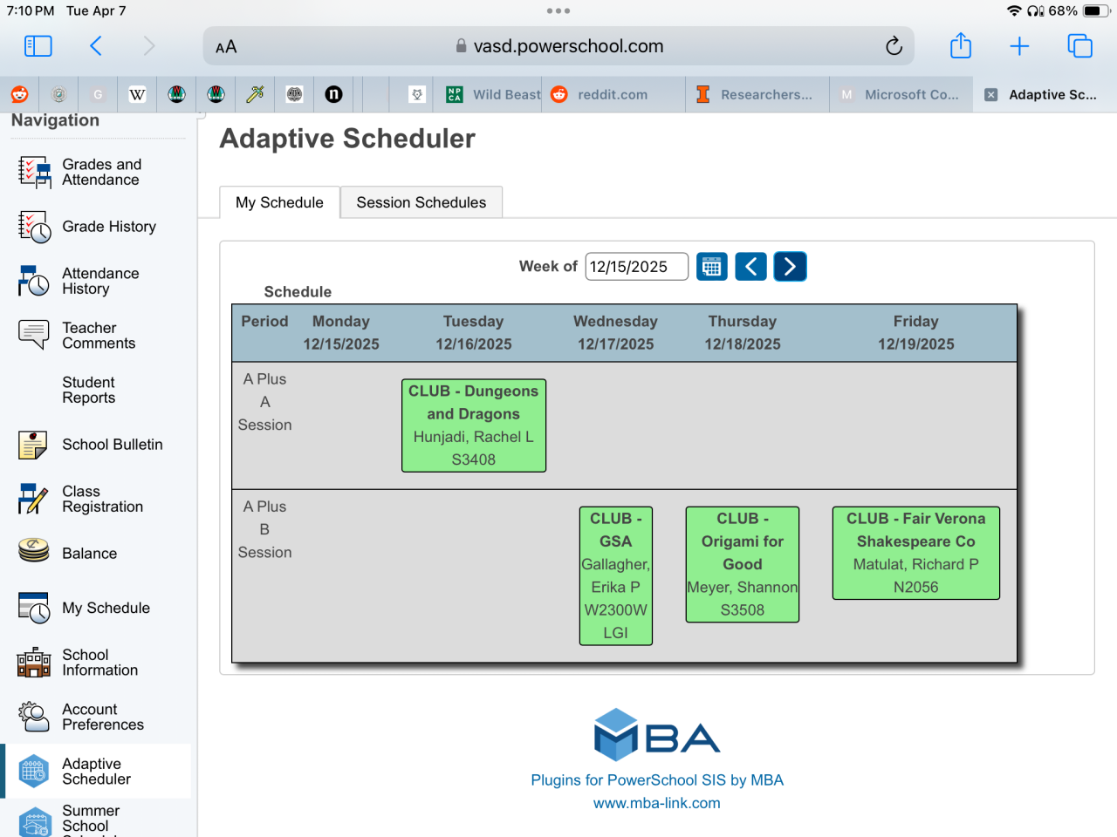This screenshot has height=837, width=1117.
Task: Open the calendar date picker icon
Action: coord(712,267)
